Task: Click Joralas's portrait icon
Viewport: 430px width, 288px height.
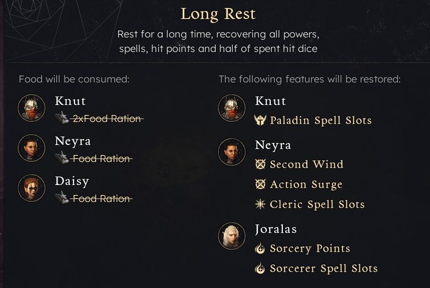Action: click(x=232, y=236)
